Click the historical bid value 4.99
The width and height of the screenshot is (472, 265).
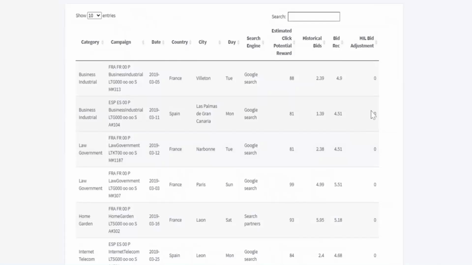(x=320, y=184)
